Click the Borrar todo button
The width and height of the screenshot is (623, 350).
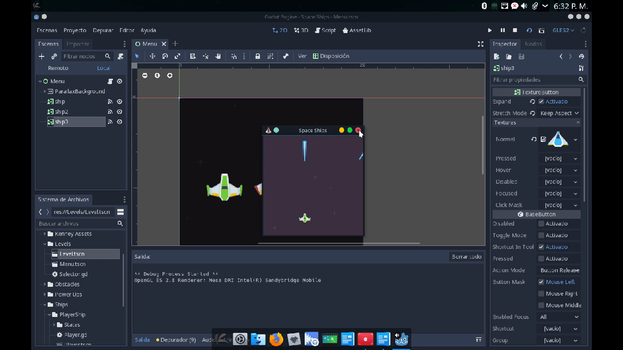click(x=466, y=257)
